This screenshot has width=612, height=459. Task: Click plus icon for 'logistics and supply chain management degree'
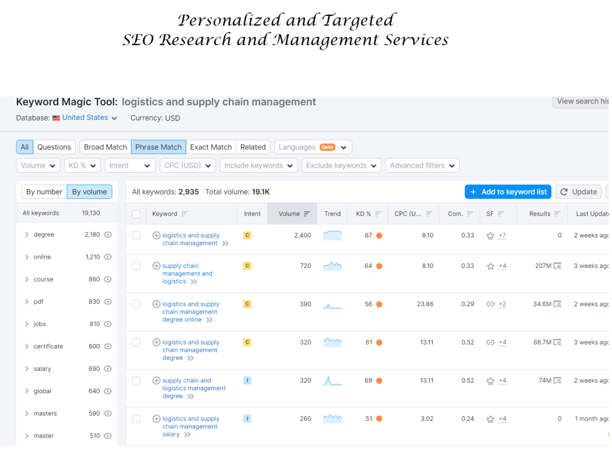[156, 342]
